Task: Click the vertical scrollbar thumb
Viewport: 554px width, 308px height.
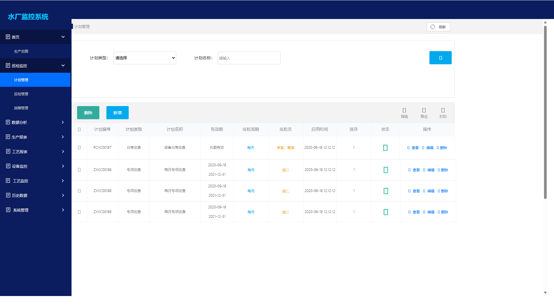Action: coord(545,113)
